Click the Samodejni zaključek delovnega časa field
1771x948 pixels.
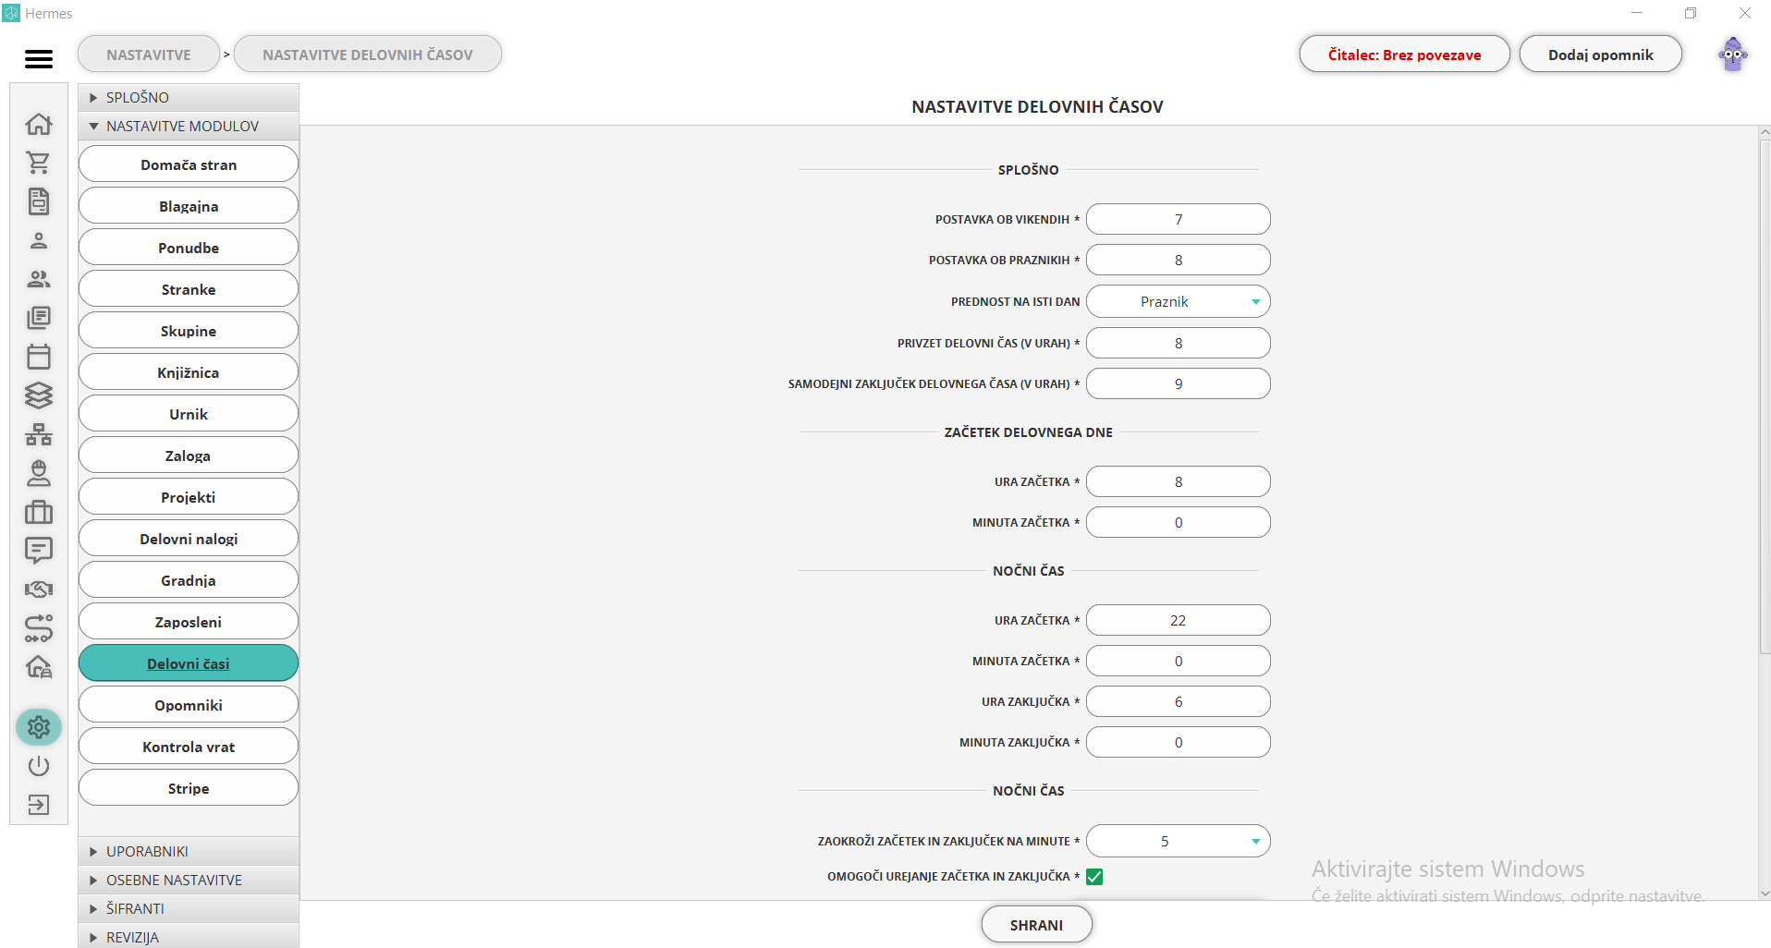1179,383
